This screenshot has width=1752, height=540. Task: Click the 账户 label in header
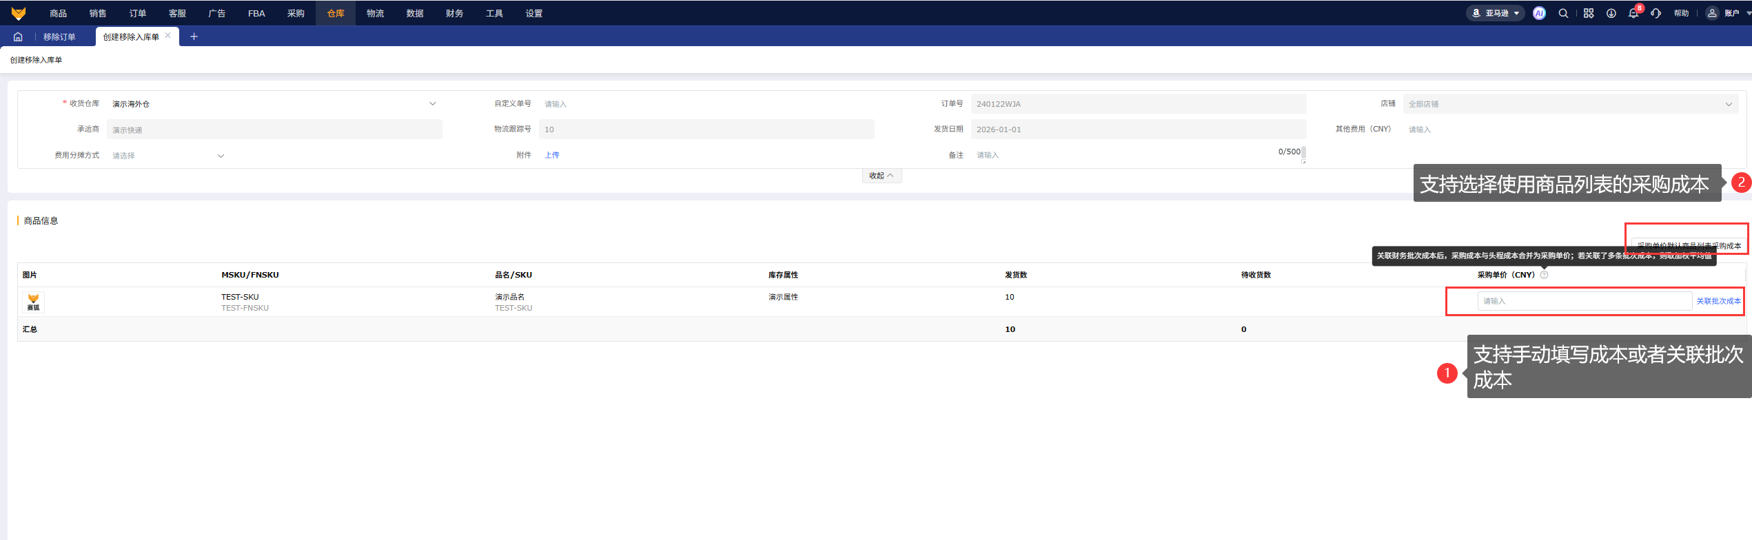point(1731,13)
